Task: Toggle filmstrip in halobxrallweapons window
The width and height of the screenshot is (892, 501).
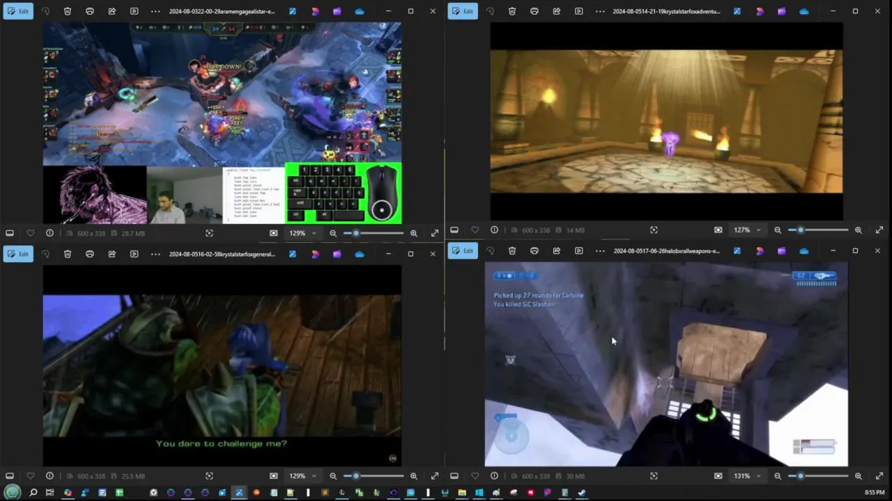Action: click(x=454, y=476)
